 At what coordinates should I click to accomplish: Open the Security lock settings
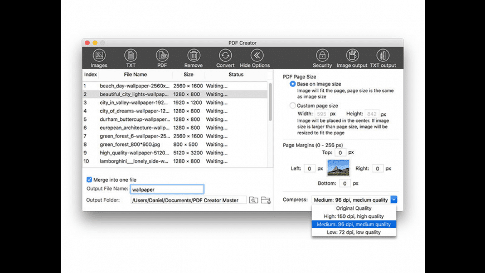[x=322, y=56]
